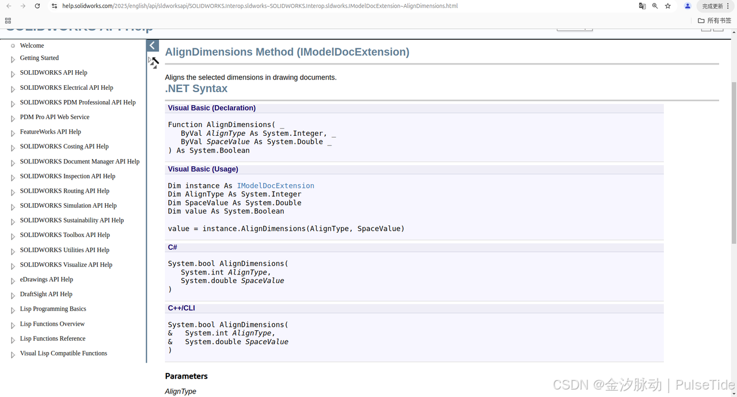
Task: Open SOLIDWORKS Inspection API Help link
Action: point(67,176)
